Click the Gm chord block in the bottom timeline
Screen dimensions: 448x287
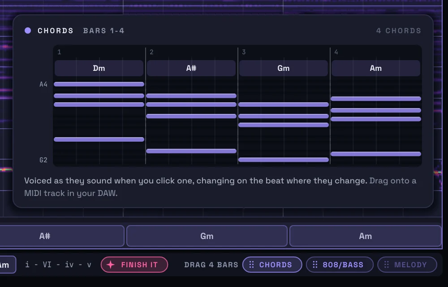[x=207, y=236]
